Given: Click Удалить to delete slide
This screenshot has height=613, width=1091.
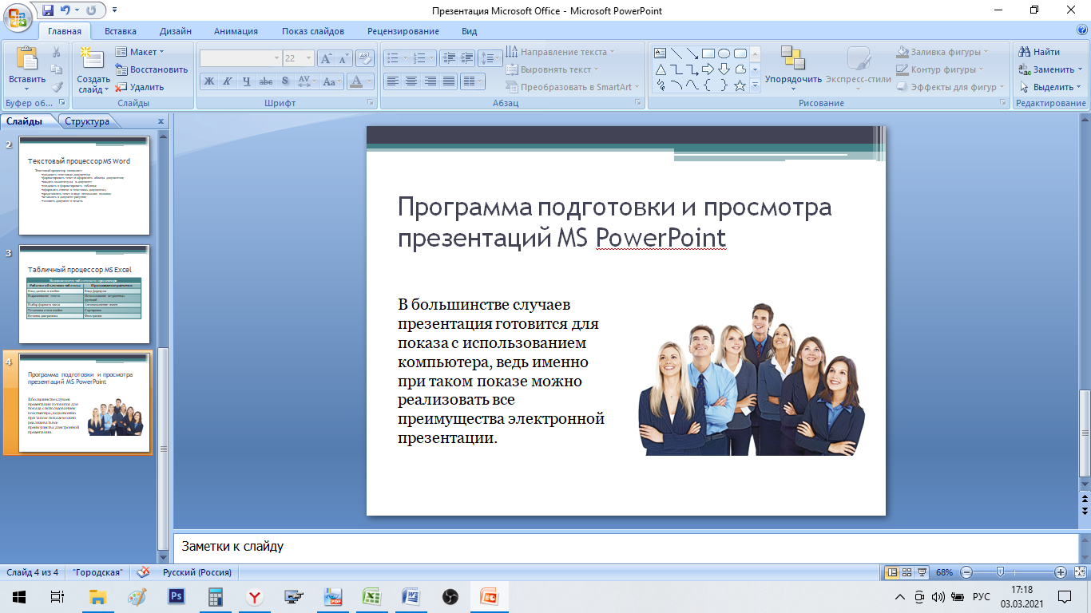Looking at the screenshot, I should pos(140,87).
